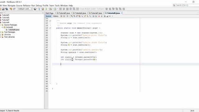Screen dimensions: 199x112
Task: Minimize the Projects panel with dash icon
Action: [43, 13]
